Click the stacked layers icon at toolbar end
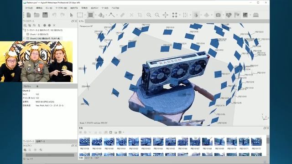Image resolution: width=292 pixels, height=164 pixels. [256, 15]
